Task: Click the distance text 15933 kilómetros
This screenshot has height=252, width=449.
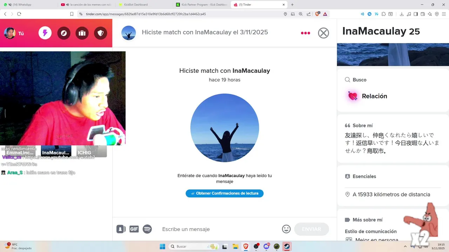Action: (391, 195)
